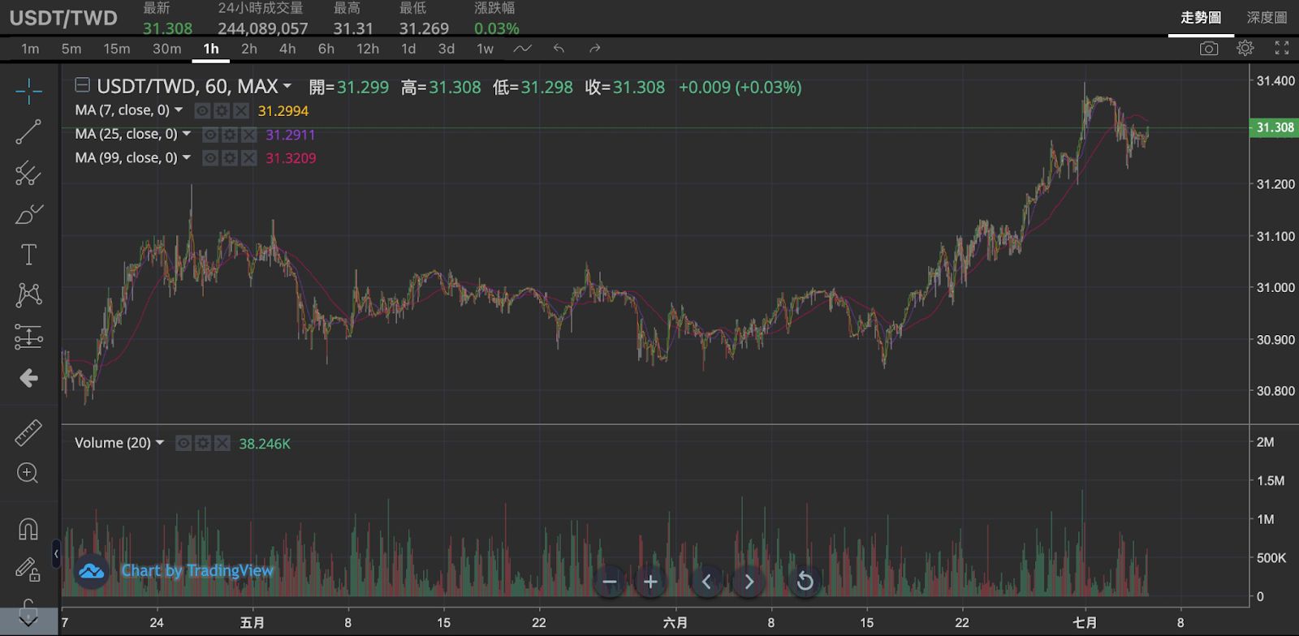Image resolution: width=1299 pixels, height=636 pixels.
Task: Expand more tools chevron at sidebar bottom
Action: pyautogui.click(x=28, y=621)
